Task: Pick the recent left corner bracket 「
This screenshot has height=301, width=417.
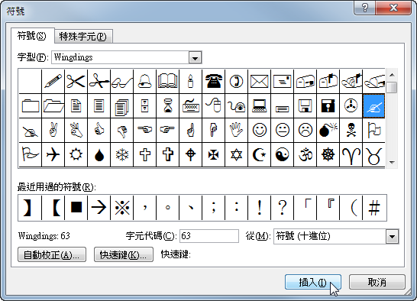Action: tap(305, 208)
